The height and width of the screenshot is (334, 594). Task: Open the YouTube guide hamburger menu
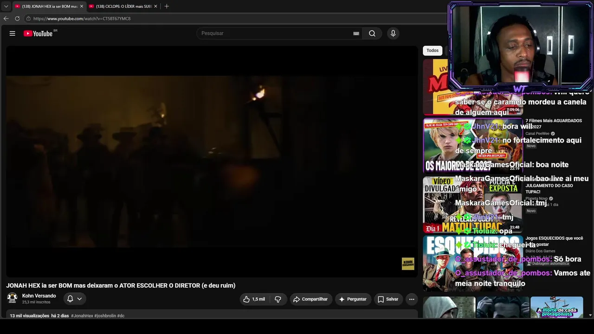[13, 33]
